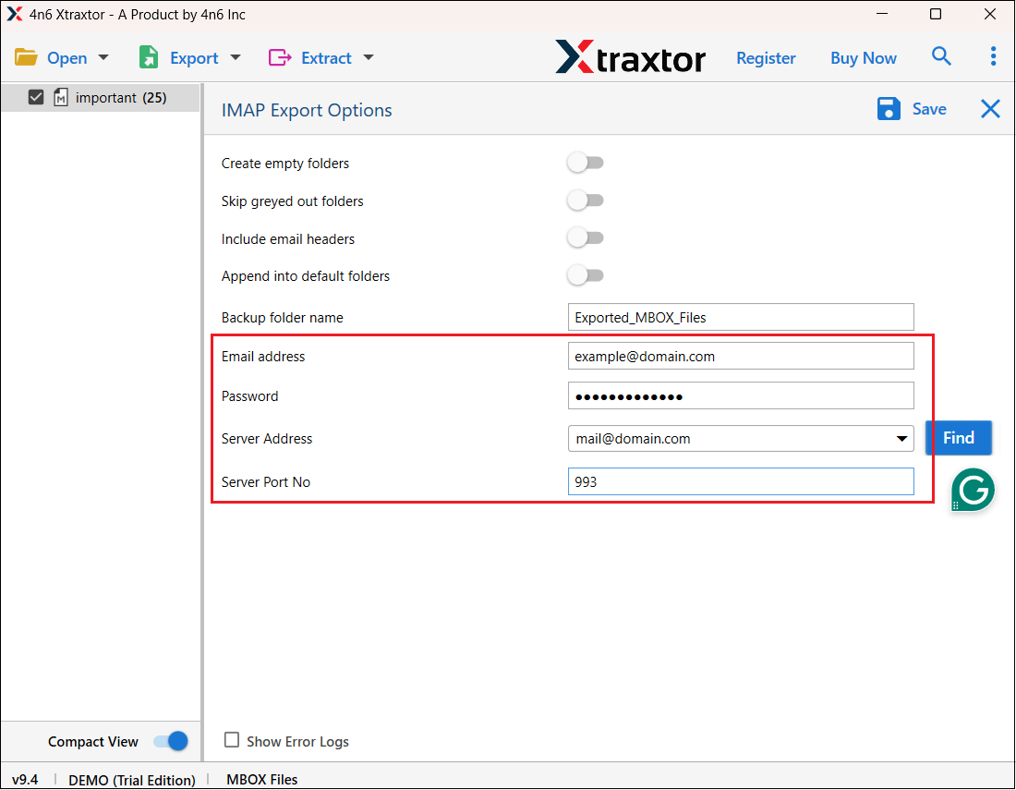
Task: Click the three-dot more options icon
Action: (x=993, y=56)
